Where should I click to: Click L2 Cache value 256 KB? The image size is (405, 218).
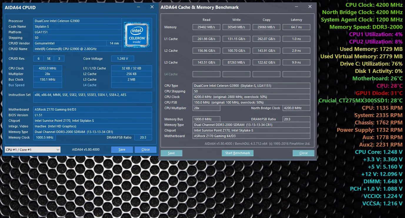coord(131,74)
